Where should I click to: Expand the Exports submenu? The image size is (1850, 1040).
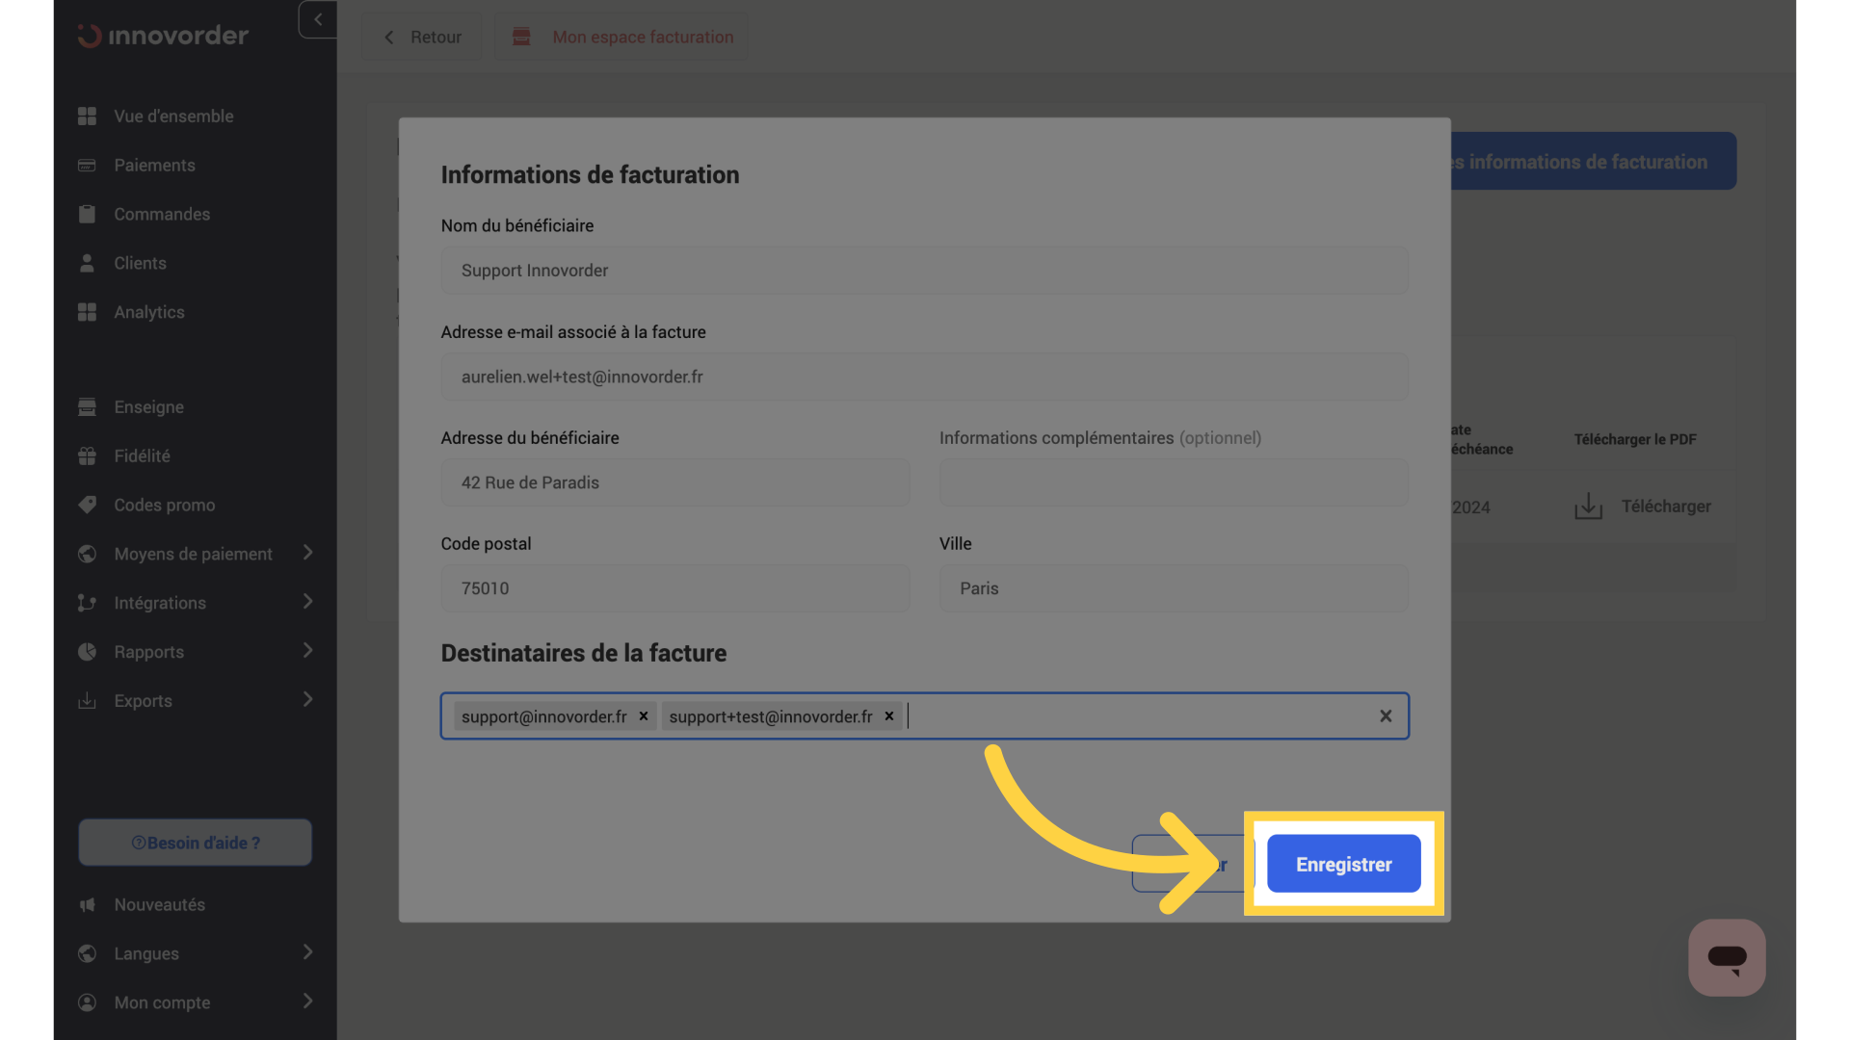pos(307,700)
